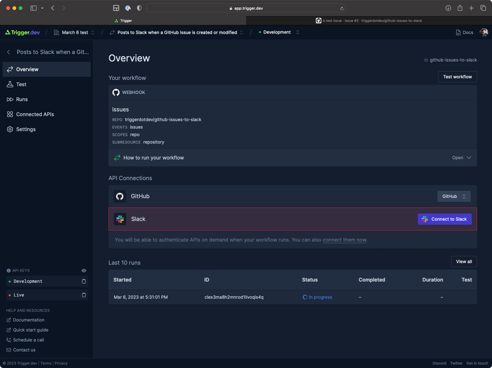The height and width of the screenshot is (368, 492).
Task: Open the Overview sidebar item
Action: [46, 69]
